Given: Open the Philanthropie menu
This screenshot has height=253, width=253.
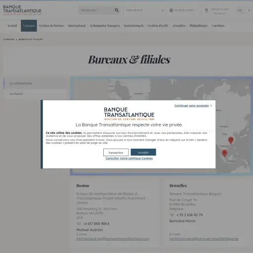Looking at the screenshot, I should [x=199, y=26].
